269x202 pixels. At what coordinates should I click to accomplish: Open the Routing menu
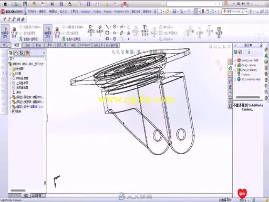tap(108, 12)
